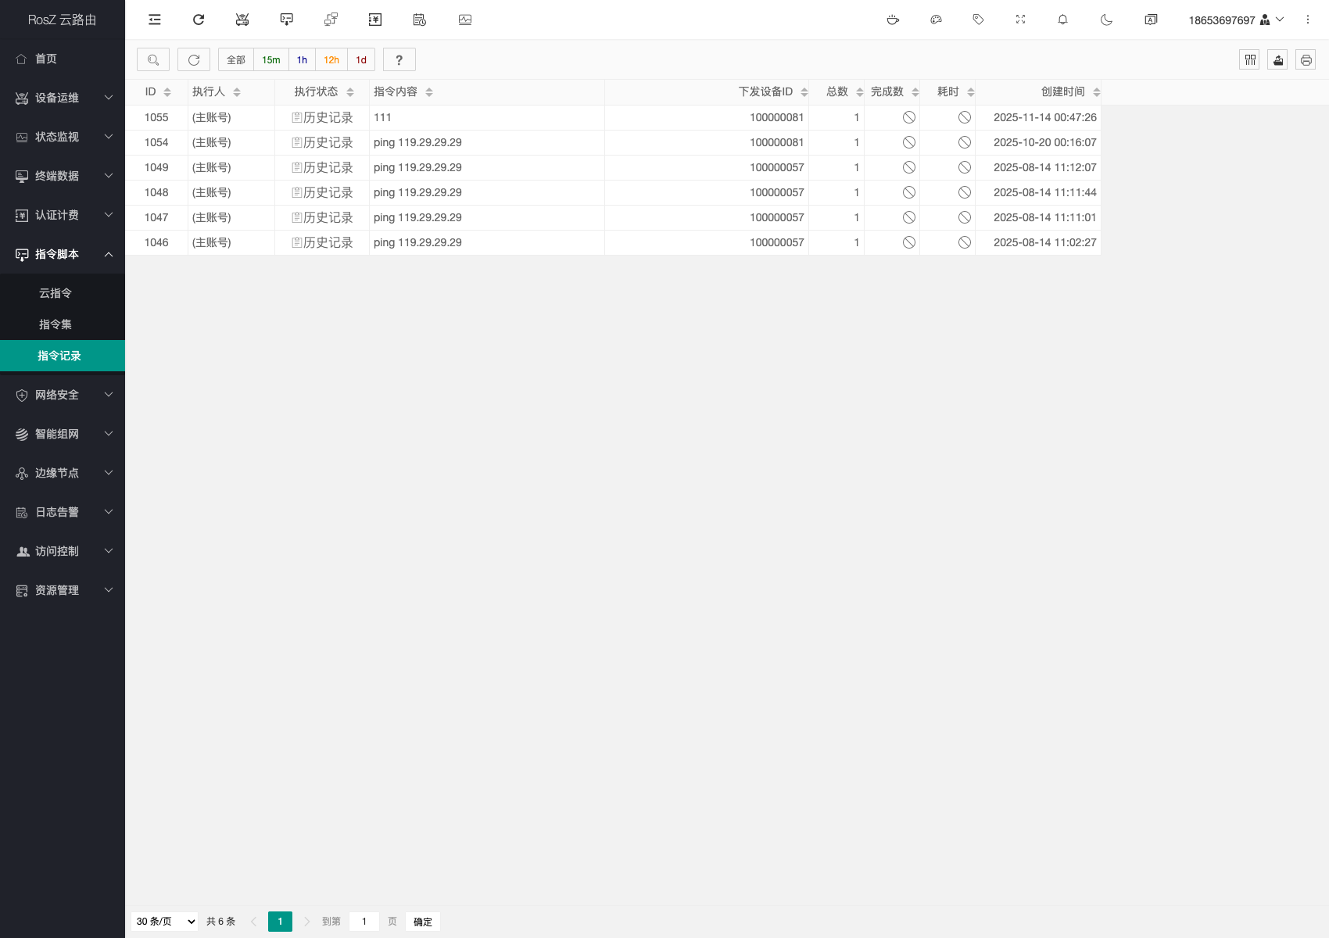The image size is (1329, 938).
Task: Click the export icon beside print
Action: [1277, 60]
